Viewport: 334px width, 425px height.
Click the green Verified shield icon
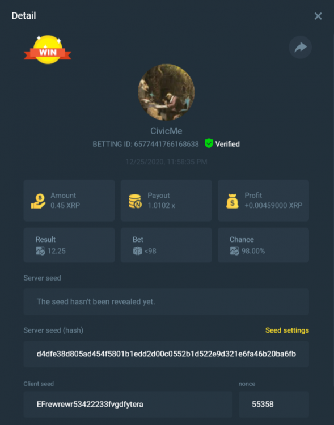[209, 143]
